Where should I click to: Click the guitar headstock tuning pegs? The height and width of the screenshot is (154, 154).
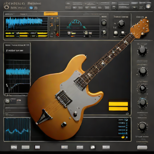pos(140,28)
